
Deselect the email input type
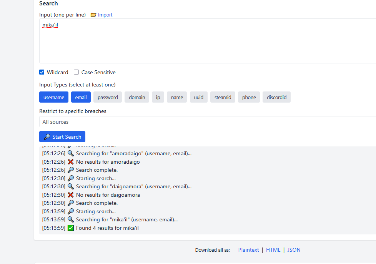point(81,97)
